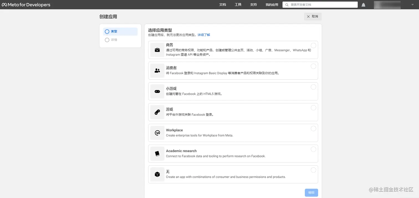
Task: Select the 消费者 radio button
Action: point(313,66)
